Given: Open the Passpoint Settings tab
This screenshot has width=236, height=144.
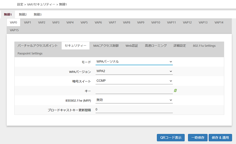Looking at the screenshot, I should pyautogui.click(x=30, y=53).
